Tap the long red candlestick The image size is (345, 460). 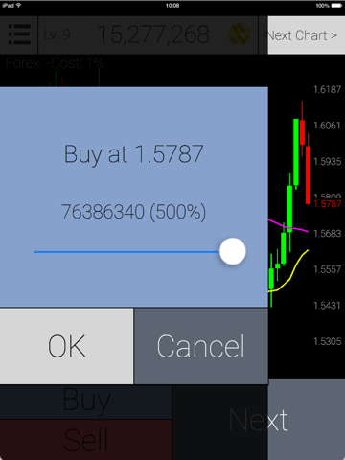coord(309,174)
